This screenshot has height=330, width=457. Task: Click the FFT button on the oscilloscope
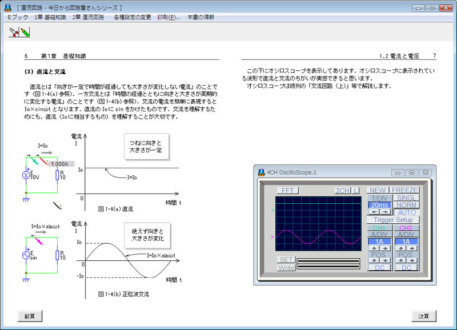pyautogui.click(x=287, y=191)
